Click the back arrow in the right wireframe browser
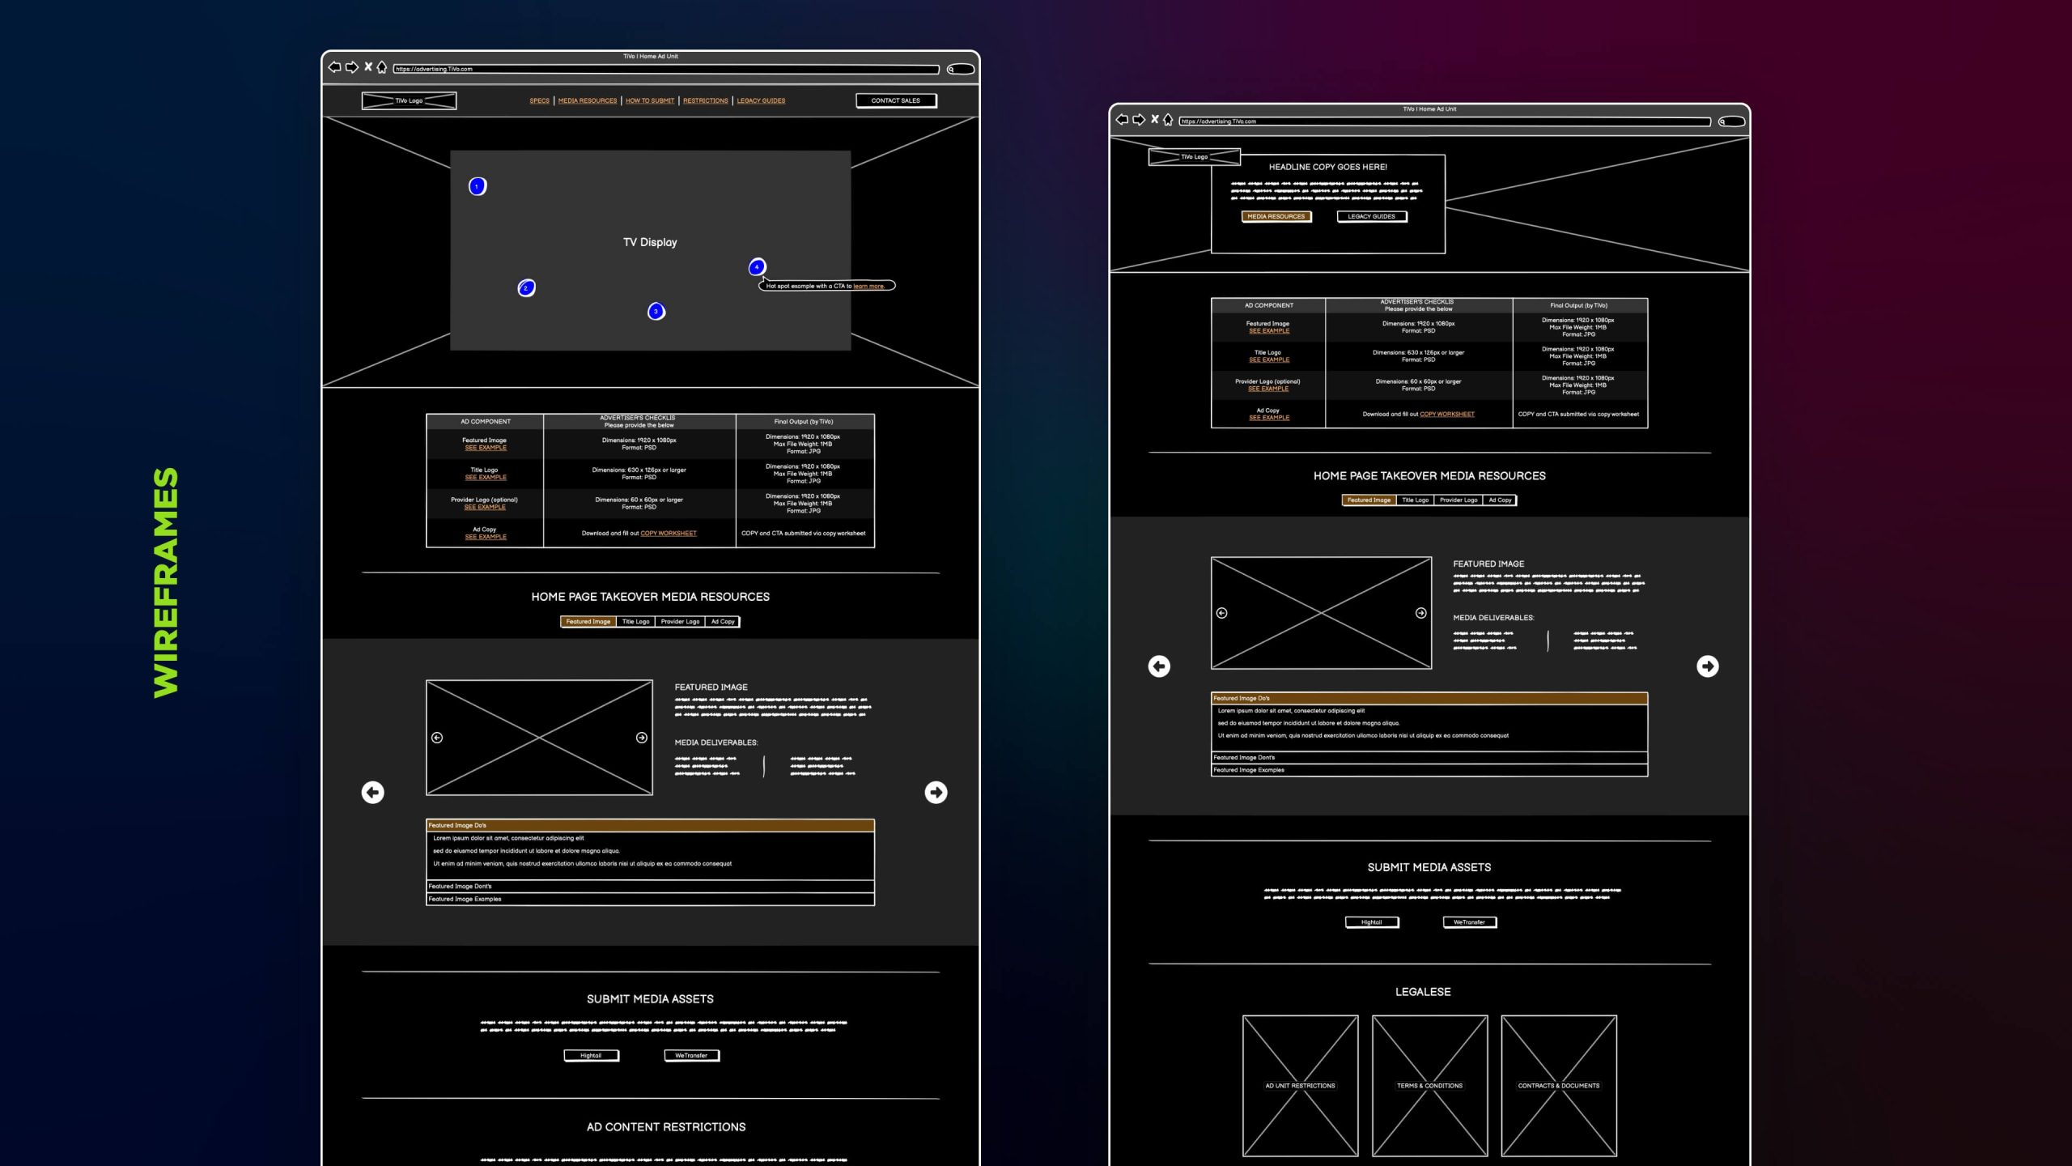Viewport: 2072px width, 1166px height. coord(1122,120)
